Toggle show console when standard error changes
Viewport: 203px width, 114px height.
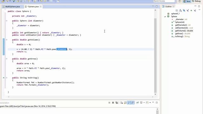133,103
